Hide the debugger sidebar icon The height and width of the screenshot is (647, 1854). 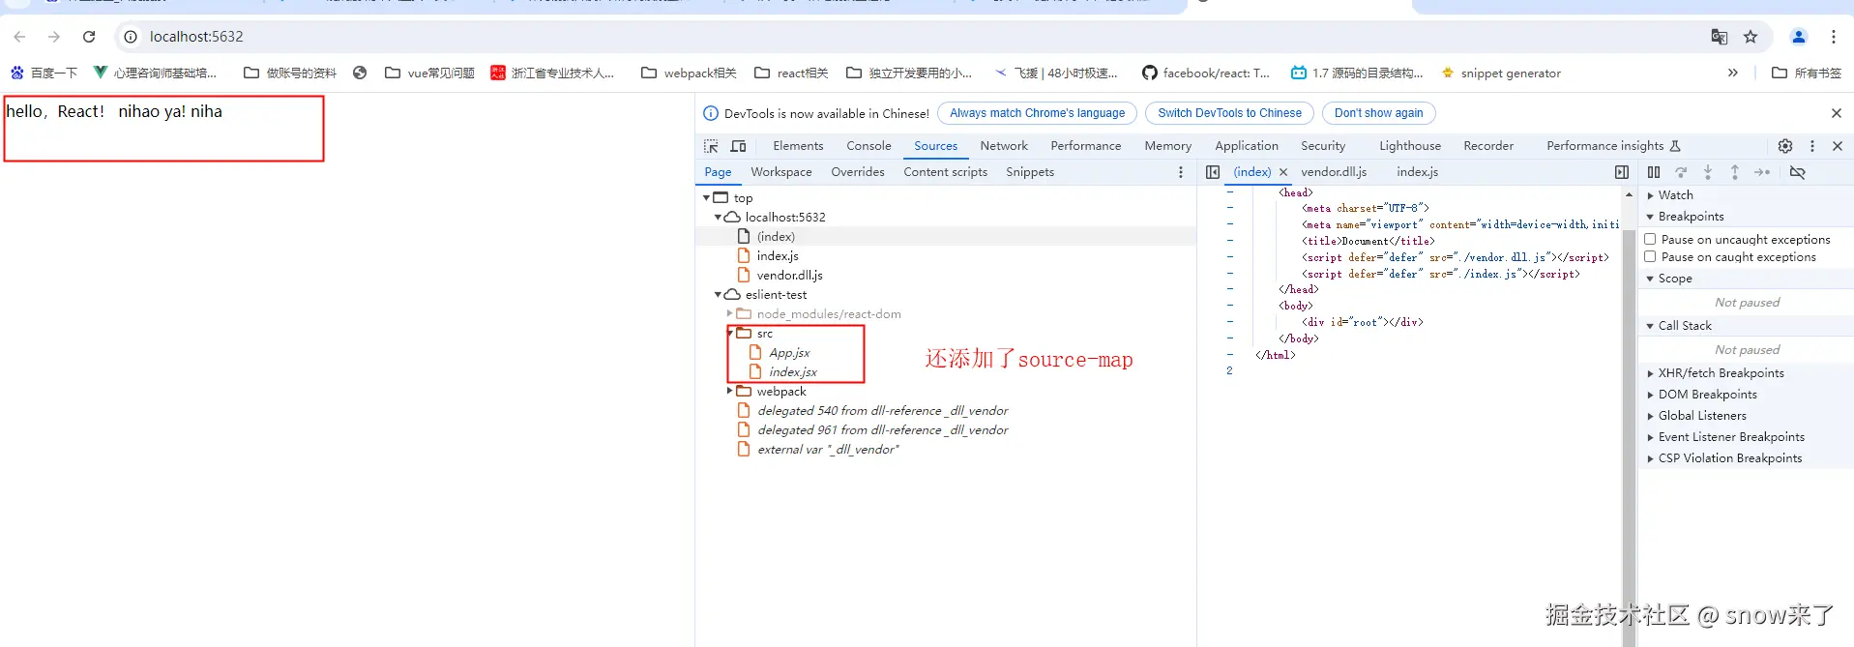[1622, 172]
